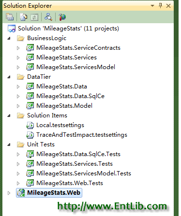The width and height of the screenshot is (181, 216).
Task: Click the Unit Tests folder icon
Action: coord(20,144)
